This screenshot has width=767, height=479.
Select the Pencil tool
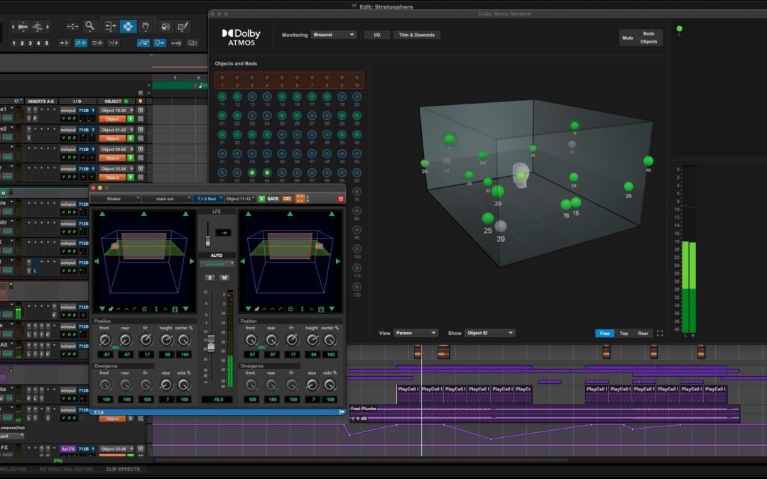[183, 26]
